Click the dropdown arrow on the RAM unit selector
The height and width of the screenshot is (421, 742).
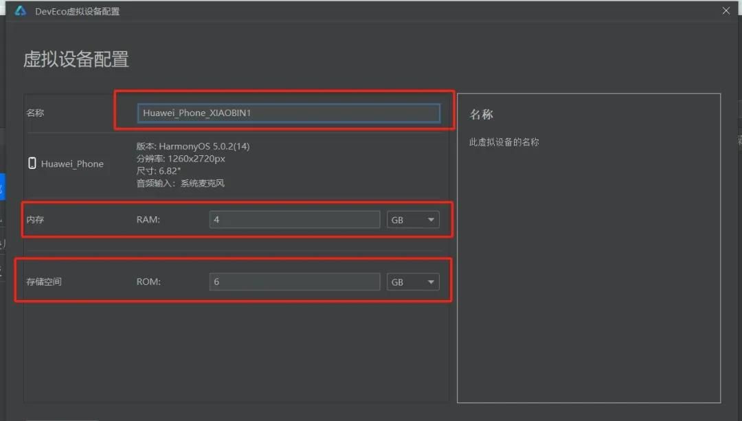(x=431, y=219)
